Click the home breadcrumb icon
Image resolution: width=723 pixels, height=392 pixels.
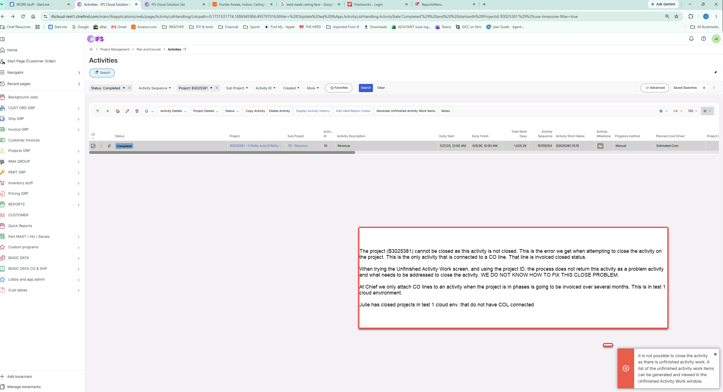91,49
